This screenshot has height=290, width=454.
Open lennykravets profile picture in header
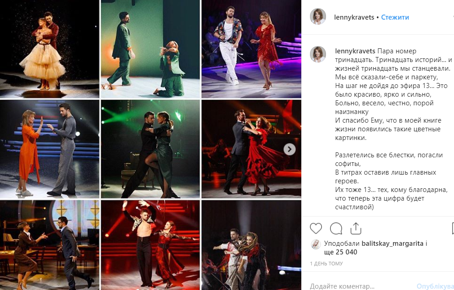coord(318,17)
